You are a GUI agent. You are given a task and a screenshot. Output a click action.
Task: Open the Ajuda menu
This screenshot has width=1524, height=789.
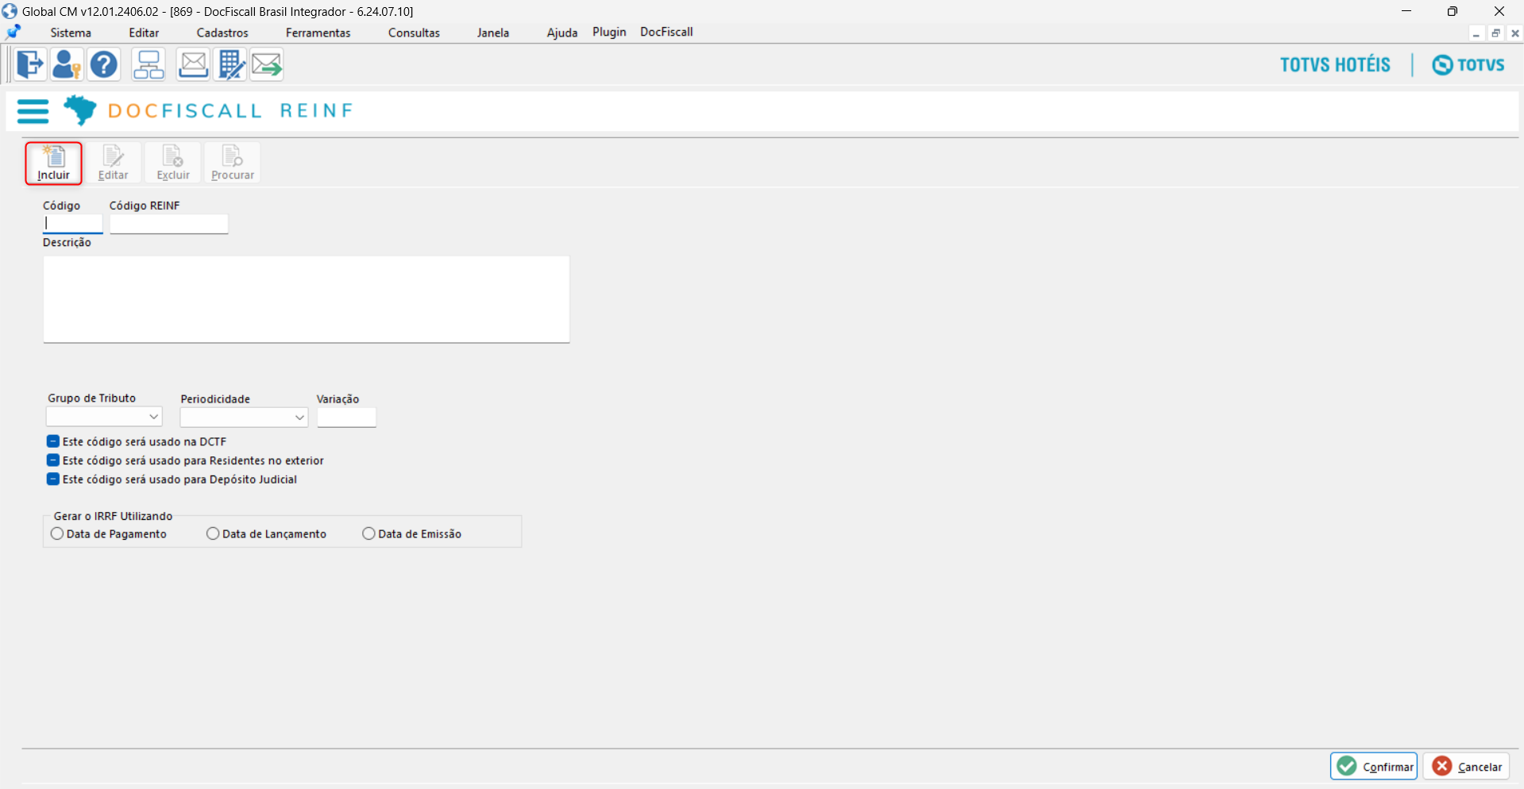point(562,33)
